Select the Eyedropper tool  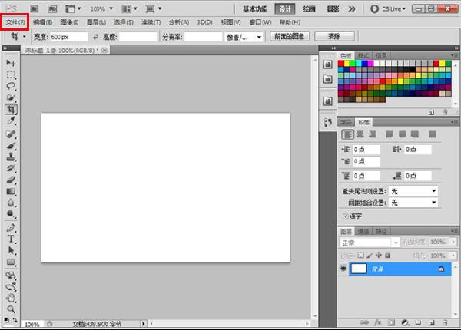point(11,121)
